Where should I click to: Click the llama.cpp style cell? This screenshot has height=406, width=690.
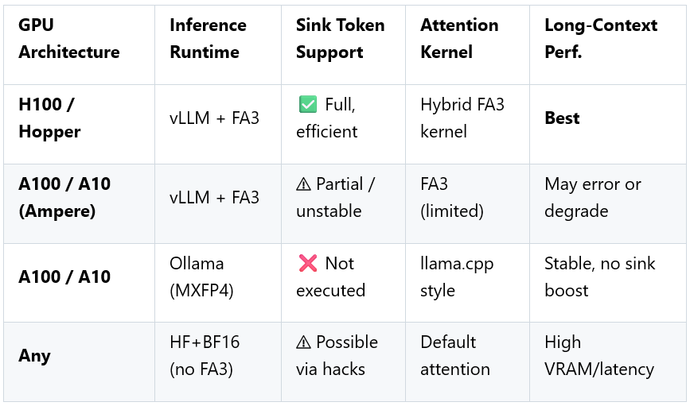(457, 276)
